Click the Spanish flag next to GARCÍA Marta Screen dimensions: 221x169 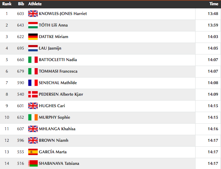click(x=33, y=152)
